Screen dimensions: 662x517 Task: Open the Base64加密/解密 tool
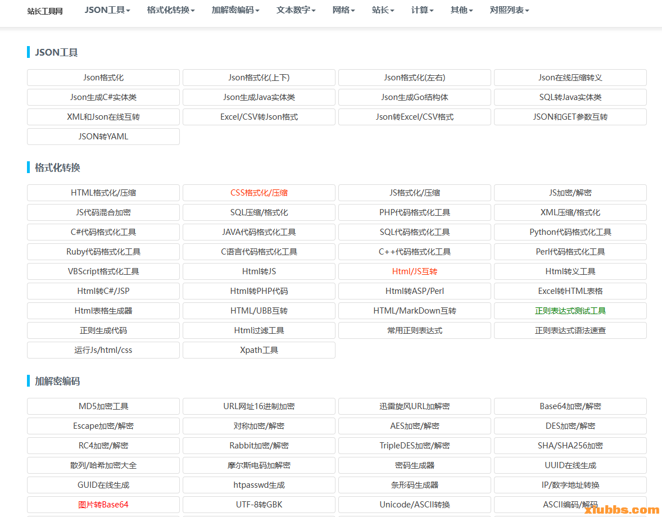point(570,406)
